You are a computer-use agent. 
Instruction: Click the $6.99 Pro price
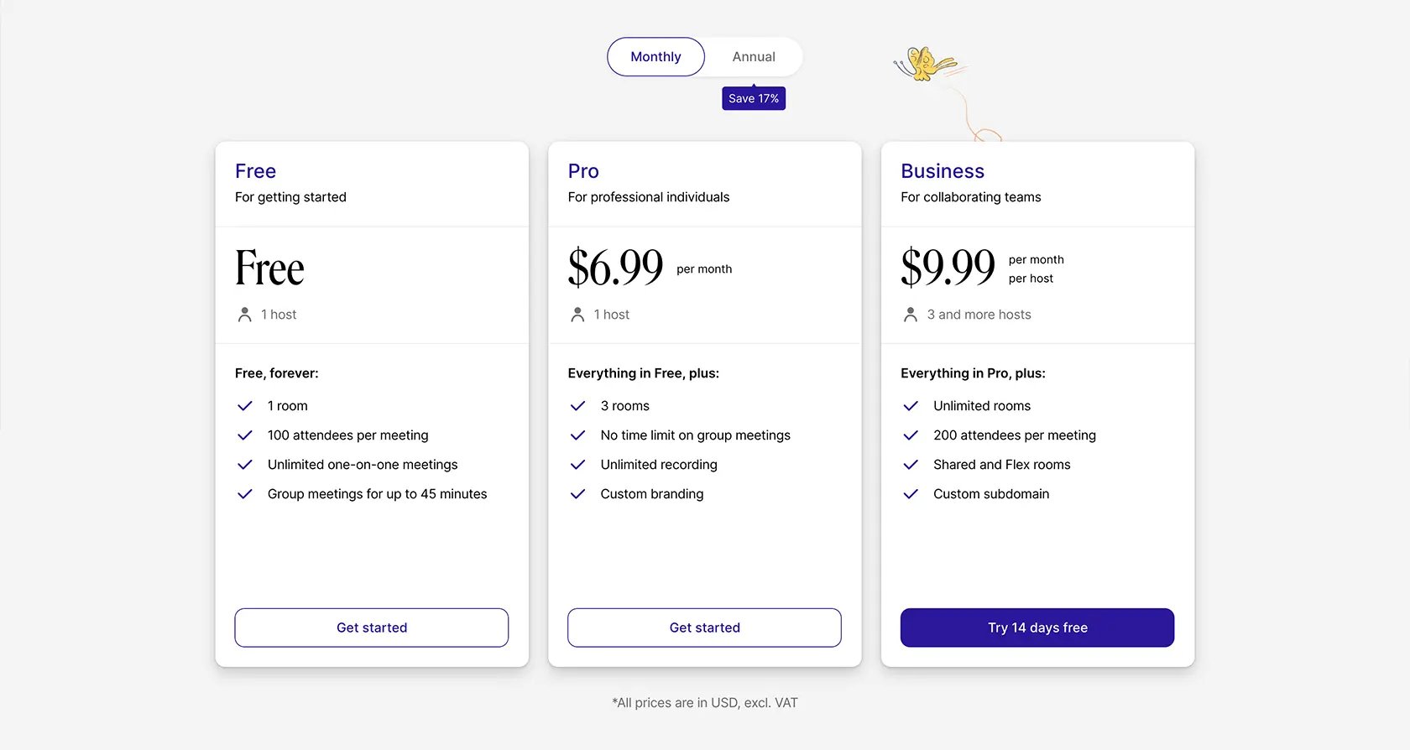click(615, 268)
